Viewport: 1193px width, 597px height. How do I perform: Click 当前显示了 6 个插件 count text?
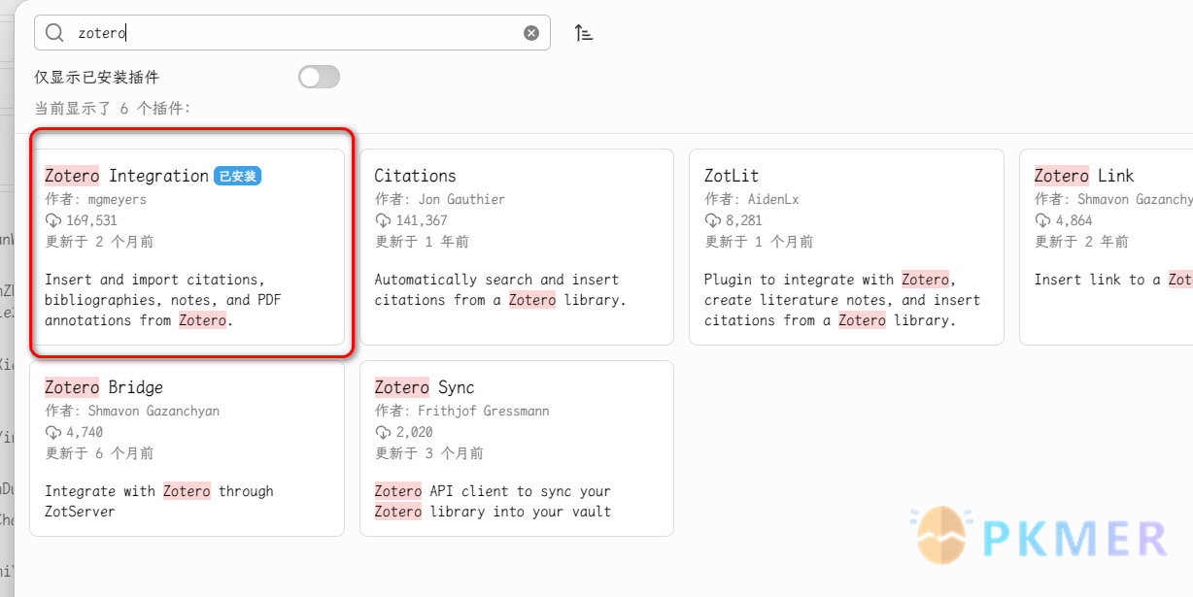[113, 109]
